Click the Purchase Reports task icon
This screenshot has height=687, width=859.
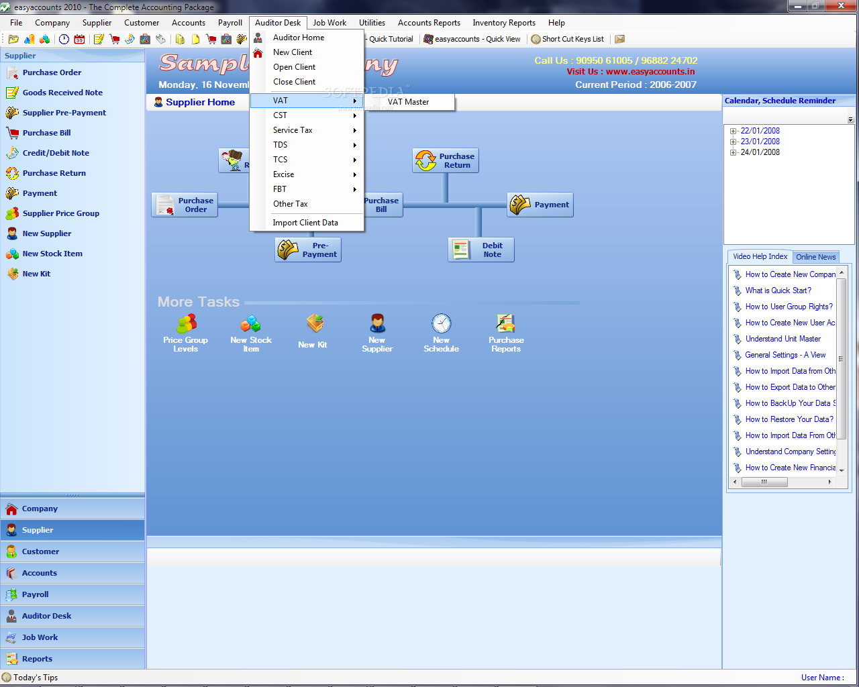505,323
